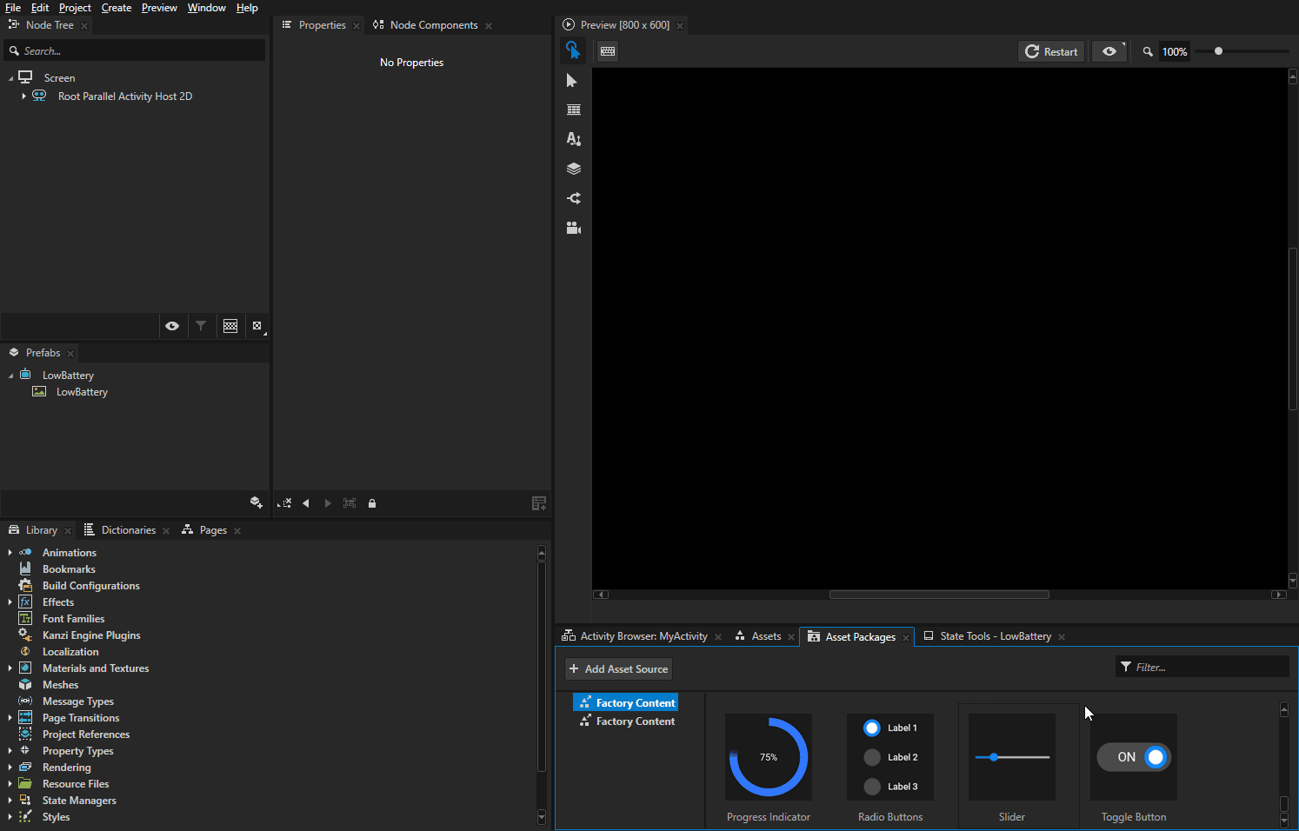Select the camera tool in Preview toolbar
This screenshot has height=831, width=1299.
[573, 228]
